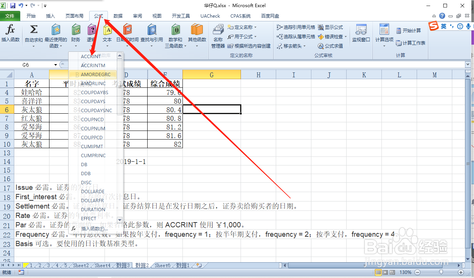Switch to Normal view in status bar

(379, 272)
